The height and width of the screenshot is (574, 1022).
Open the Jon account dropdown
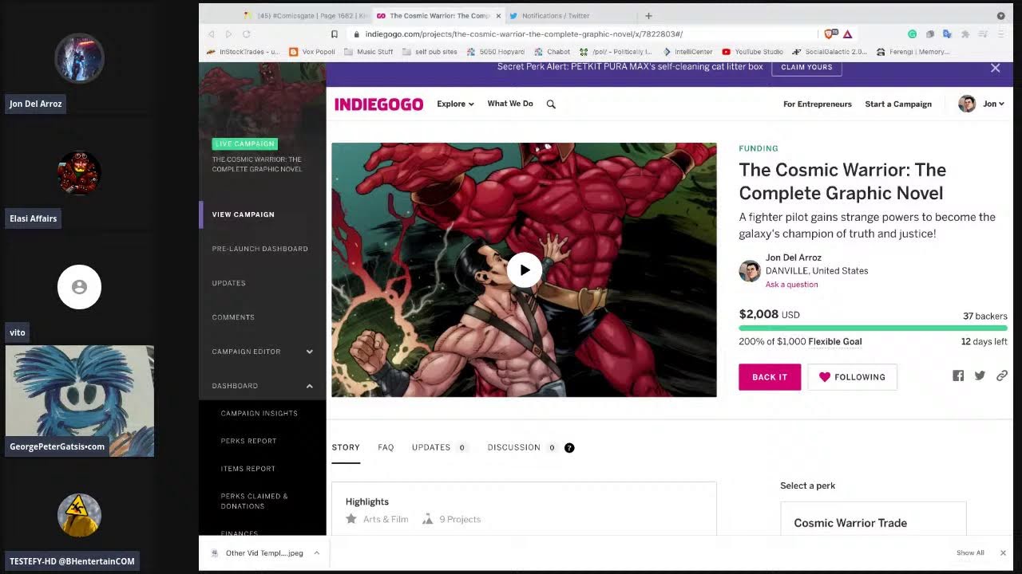993,104
